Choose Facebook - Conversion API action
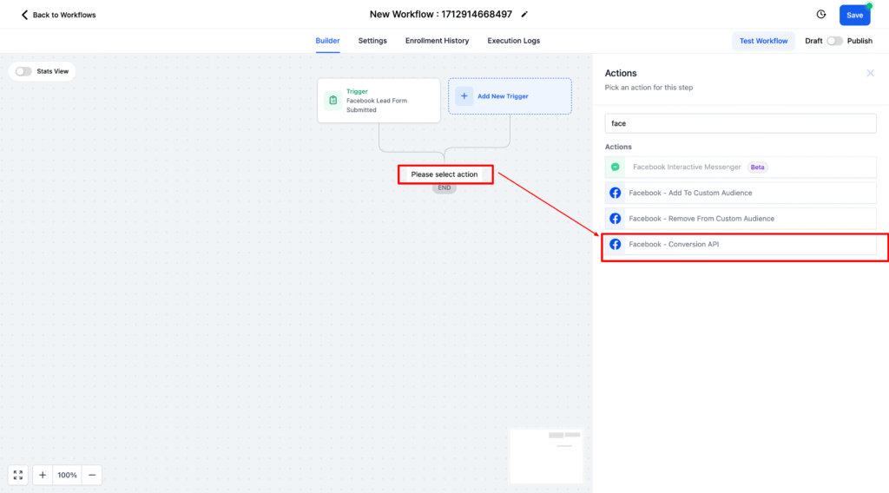The width and height of the screenshot is (889, 493). (674, 245)
